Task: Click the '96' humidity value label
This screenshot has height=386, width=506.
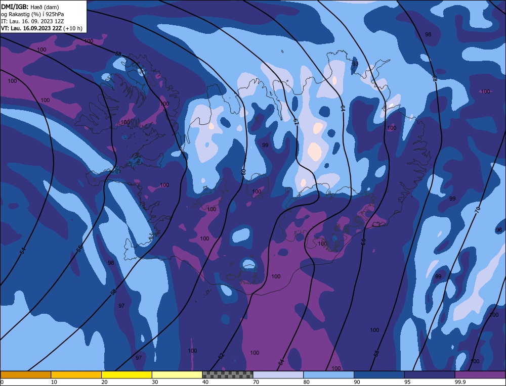Action: 499,230
